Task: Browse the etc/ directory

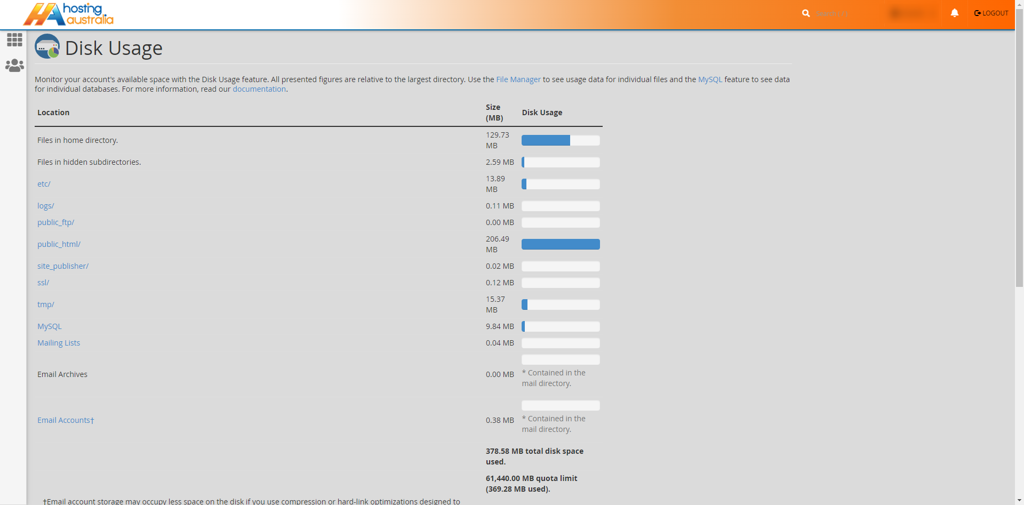Action: tap(43, 183)
